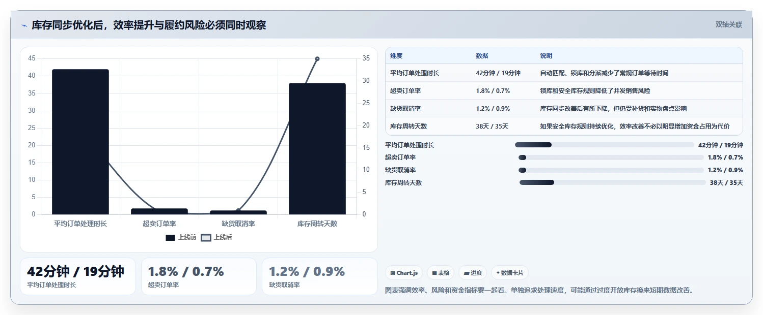The image size is (763, 315).
Task: Click the x-axis label 缺货取消率
Action: [x=238, y=224]
